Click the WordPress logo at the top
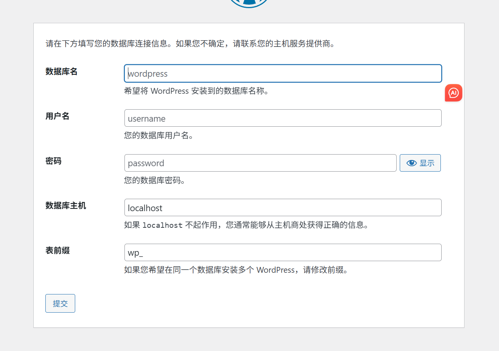Screen dimensions: 499x351 coord(249,3)
